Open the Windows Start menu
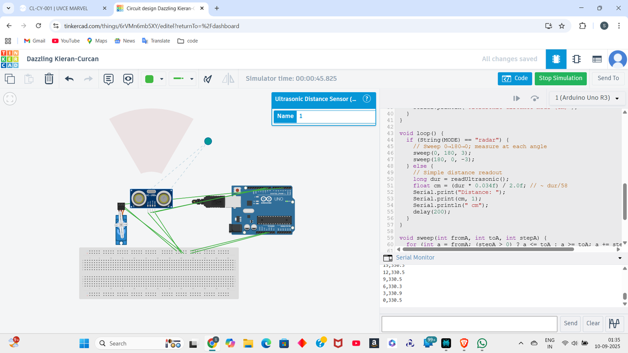Screen dimensions: 628x353 (x=84, y=343)
